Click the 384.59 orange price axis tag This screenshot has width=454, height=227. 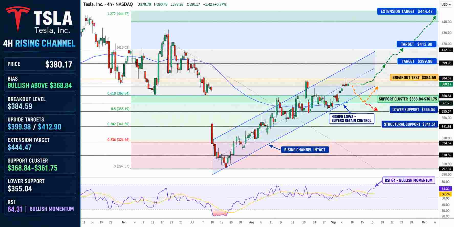click(x=446, y=78)
